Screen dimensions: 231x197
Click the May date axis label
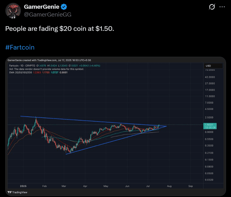(x=106, y=186)
